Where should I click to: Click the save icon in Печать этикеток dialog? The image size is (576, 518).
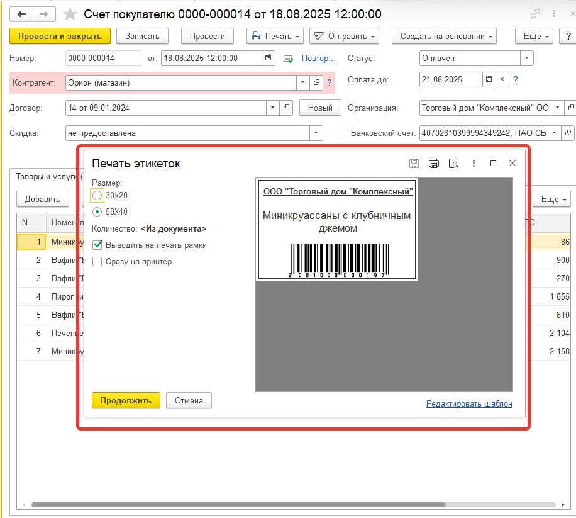(x=414, y=163)
